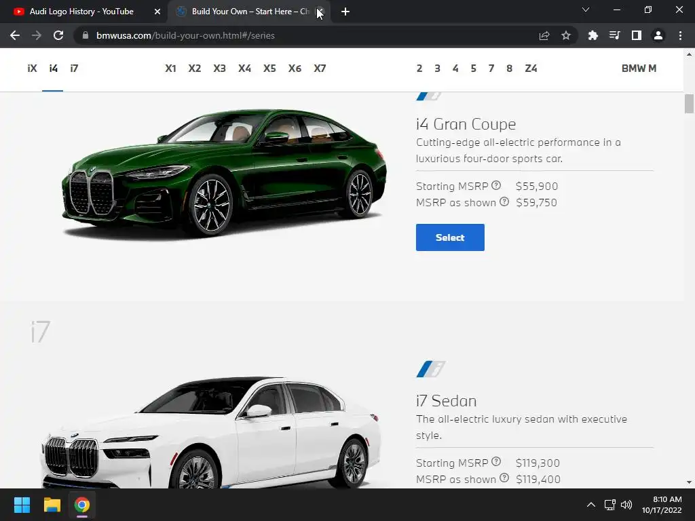Go back to the previous page
695x521 pixels.
tap(15, 35)
